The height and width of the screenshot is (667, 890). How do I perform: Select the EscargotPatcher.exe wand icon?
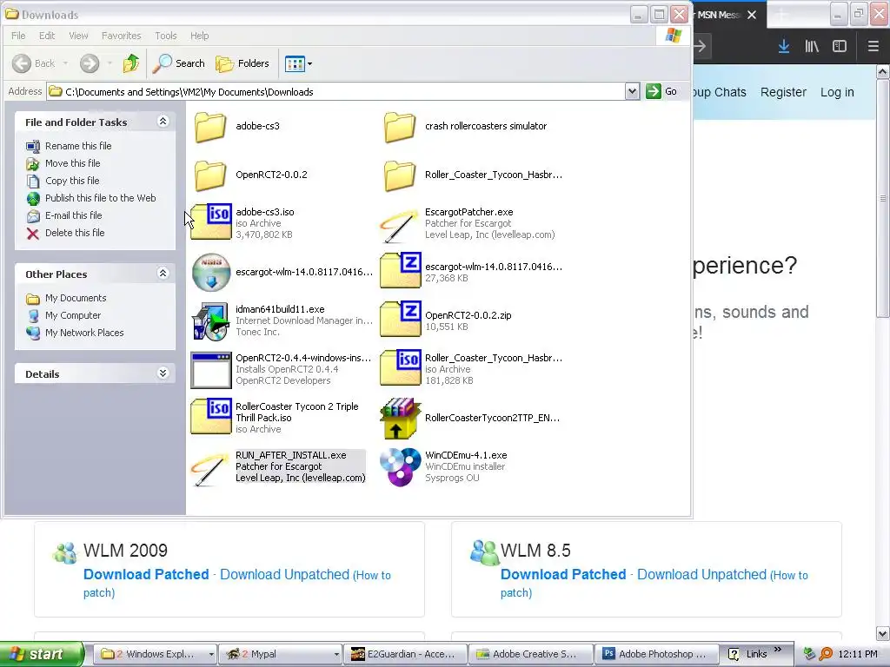coord(400,225)
